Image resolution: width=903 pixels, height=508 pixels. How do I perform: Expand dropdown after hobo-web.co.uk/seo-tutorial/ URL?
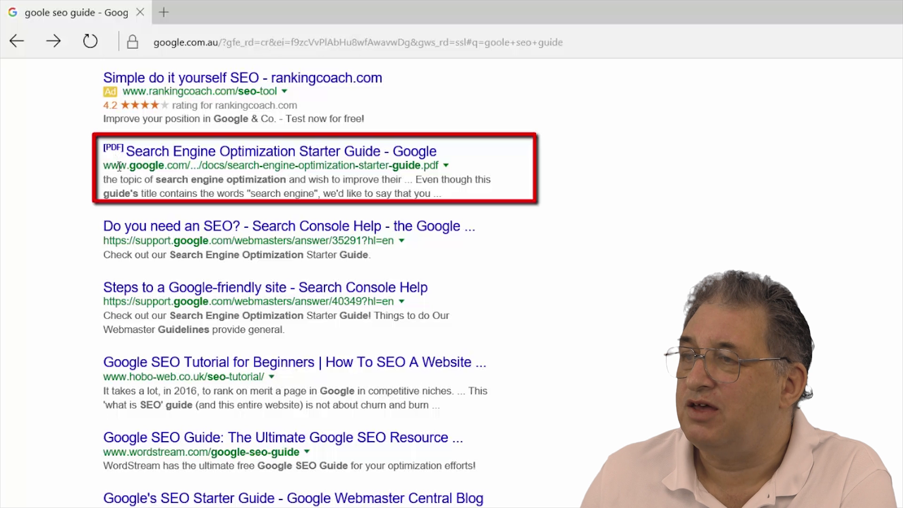coord(271,376)
